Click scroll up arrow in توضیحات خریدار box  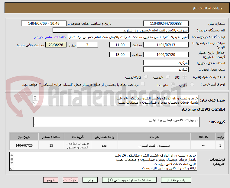[12, 155]
